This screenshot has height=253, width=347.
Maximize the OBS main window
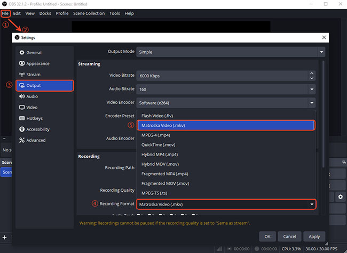point(326,4)
